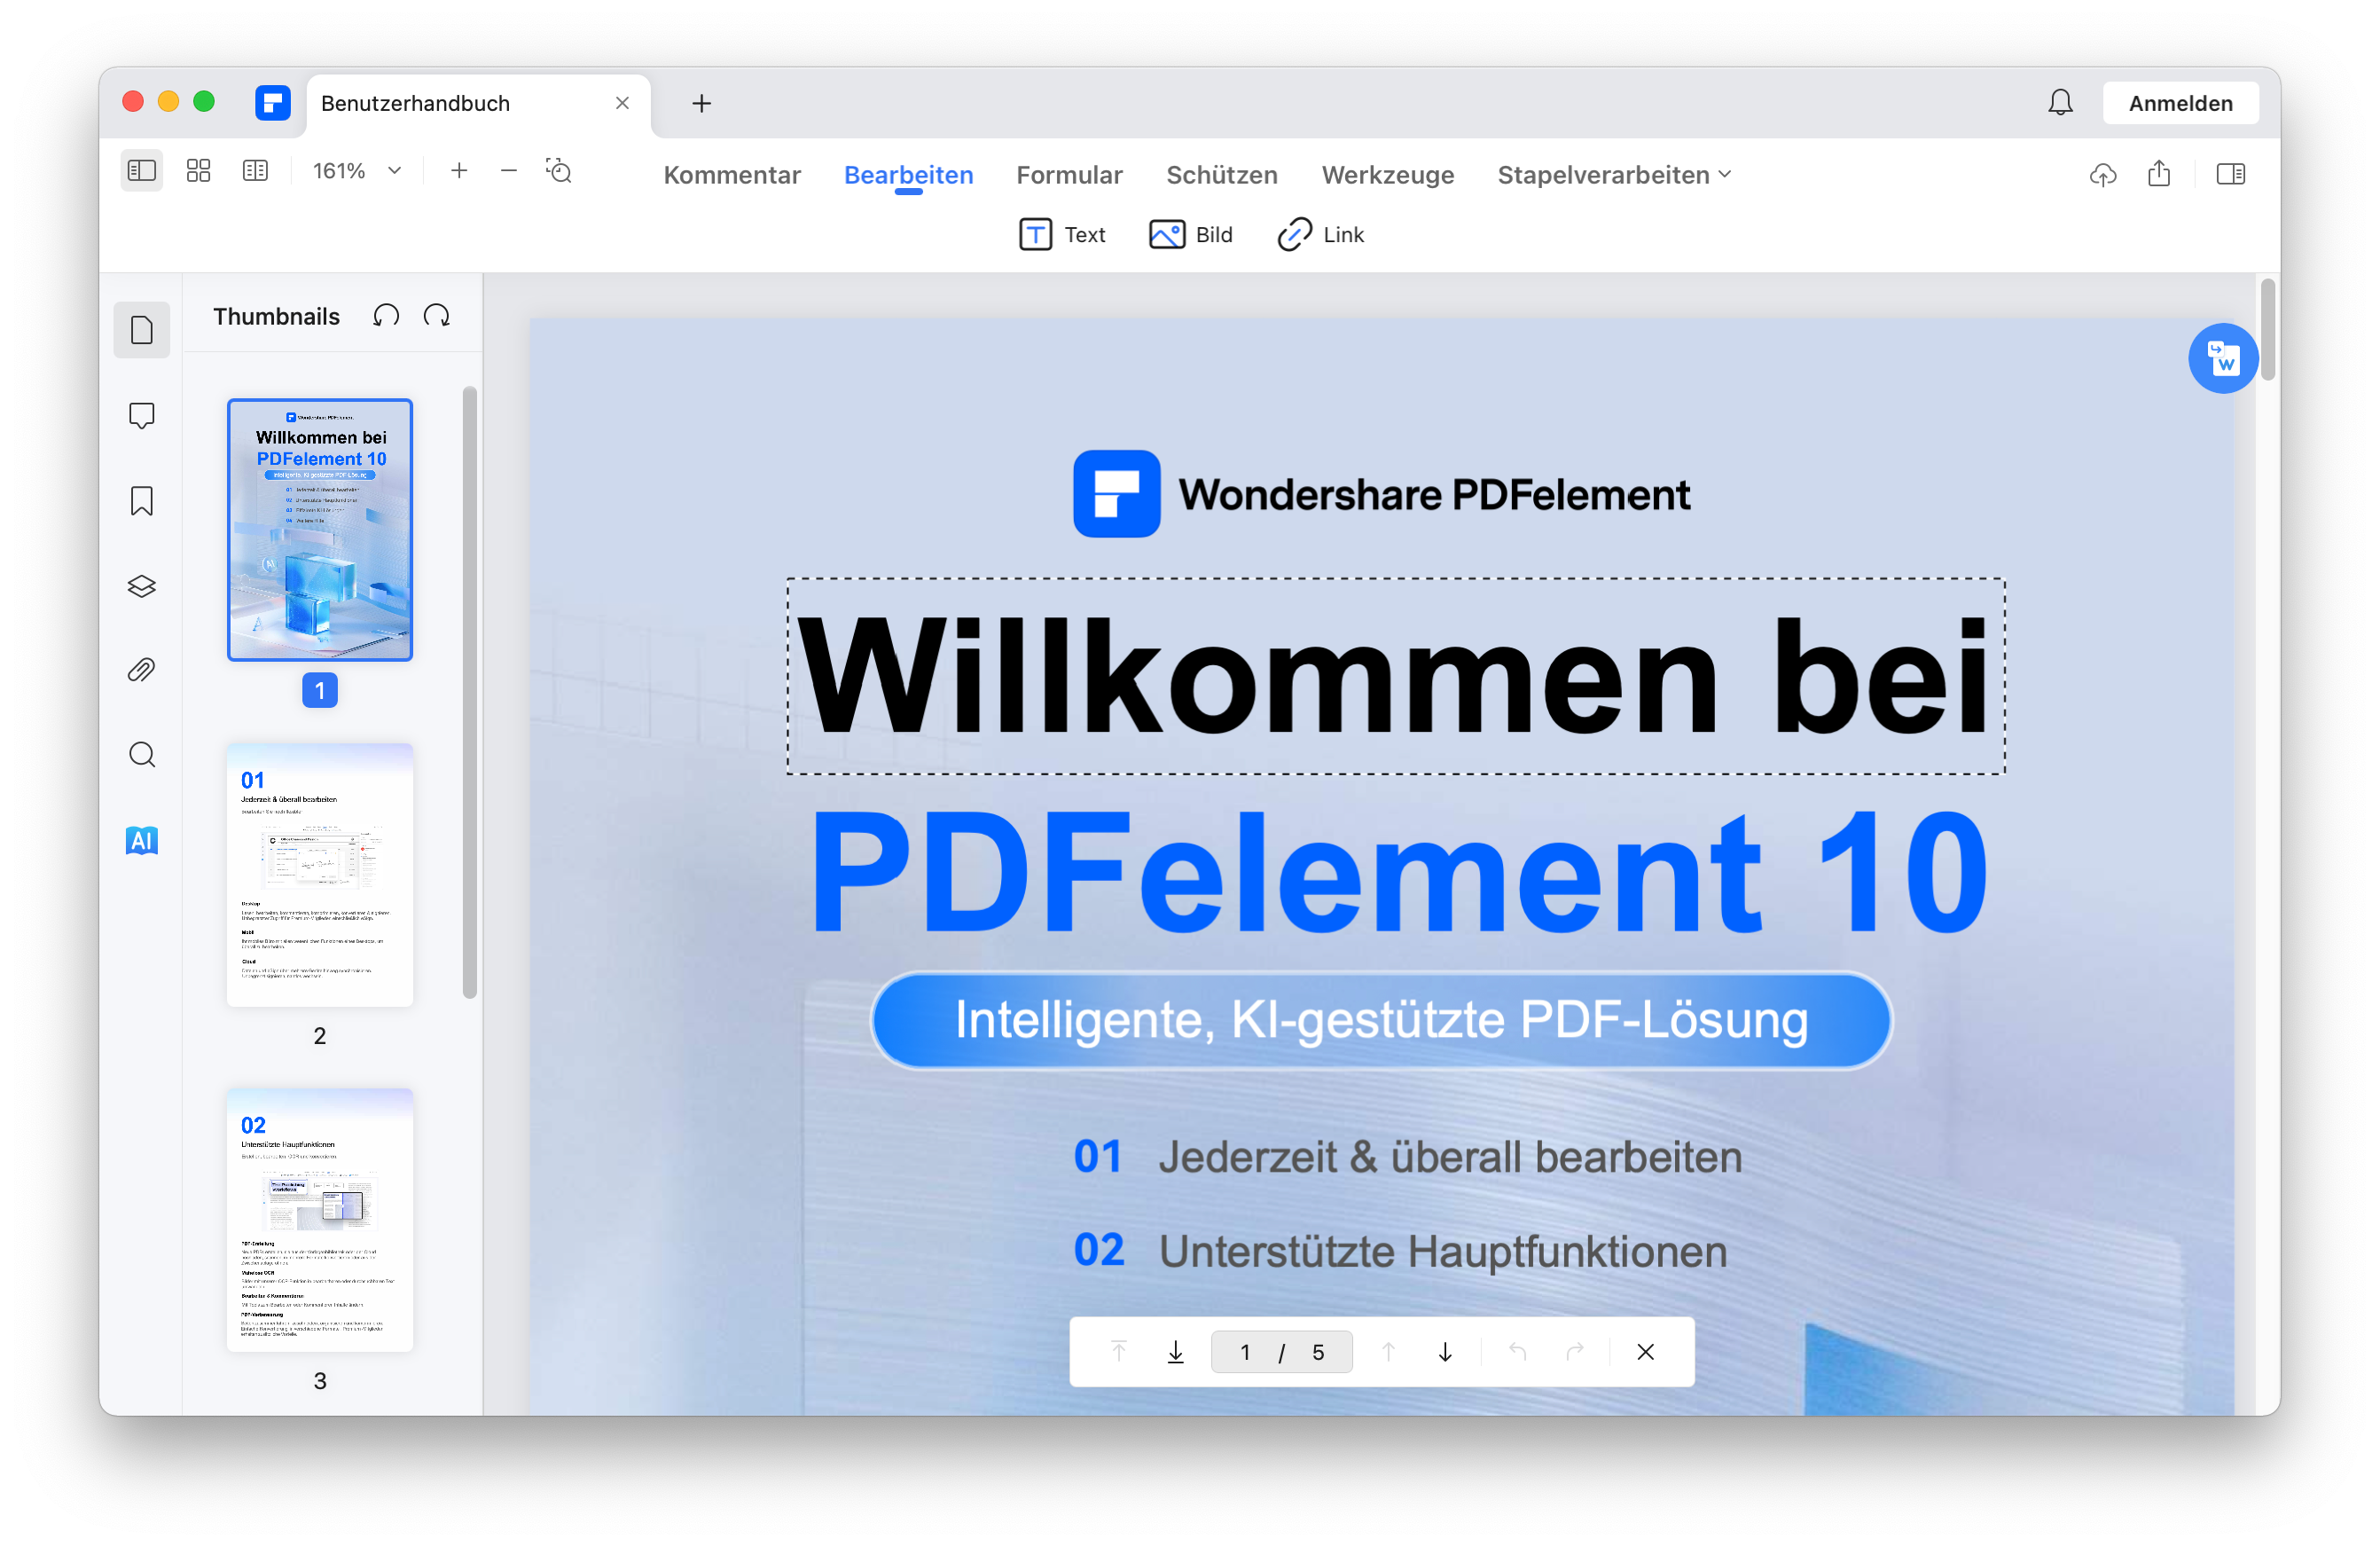Click the zoom increase button

tap(459, 174)
